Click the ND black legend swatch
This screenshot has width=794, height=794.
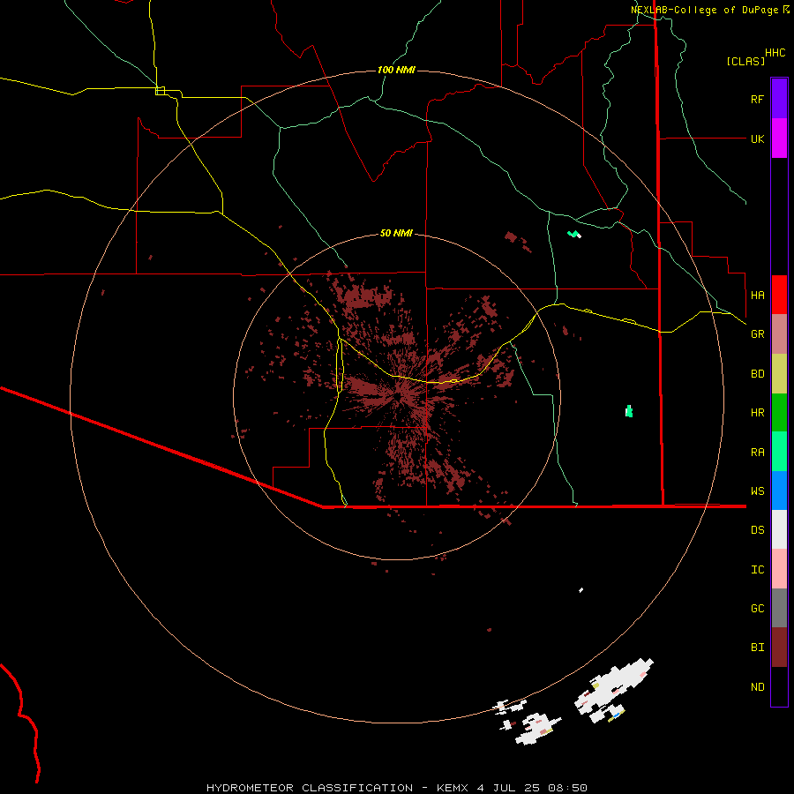779,686
